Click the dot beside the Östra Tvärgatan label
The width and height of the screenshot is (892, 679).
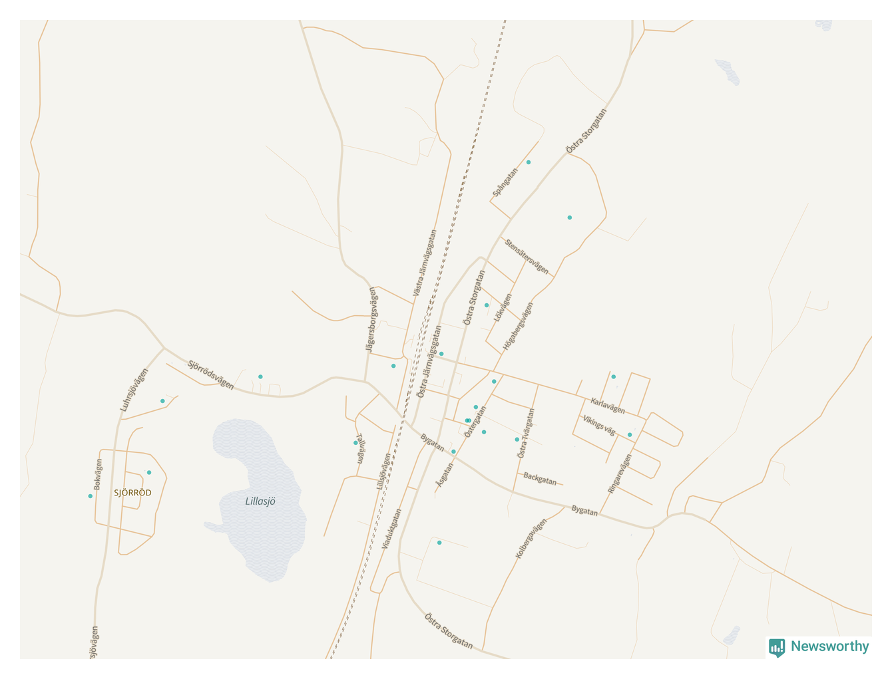[x=517, y=440]
